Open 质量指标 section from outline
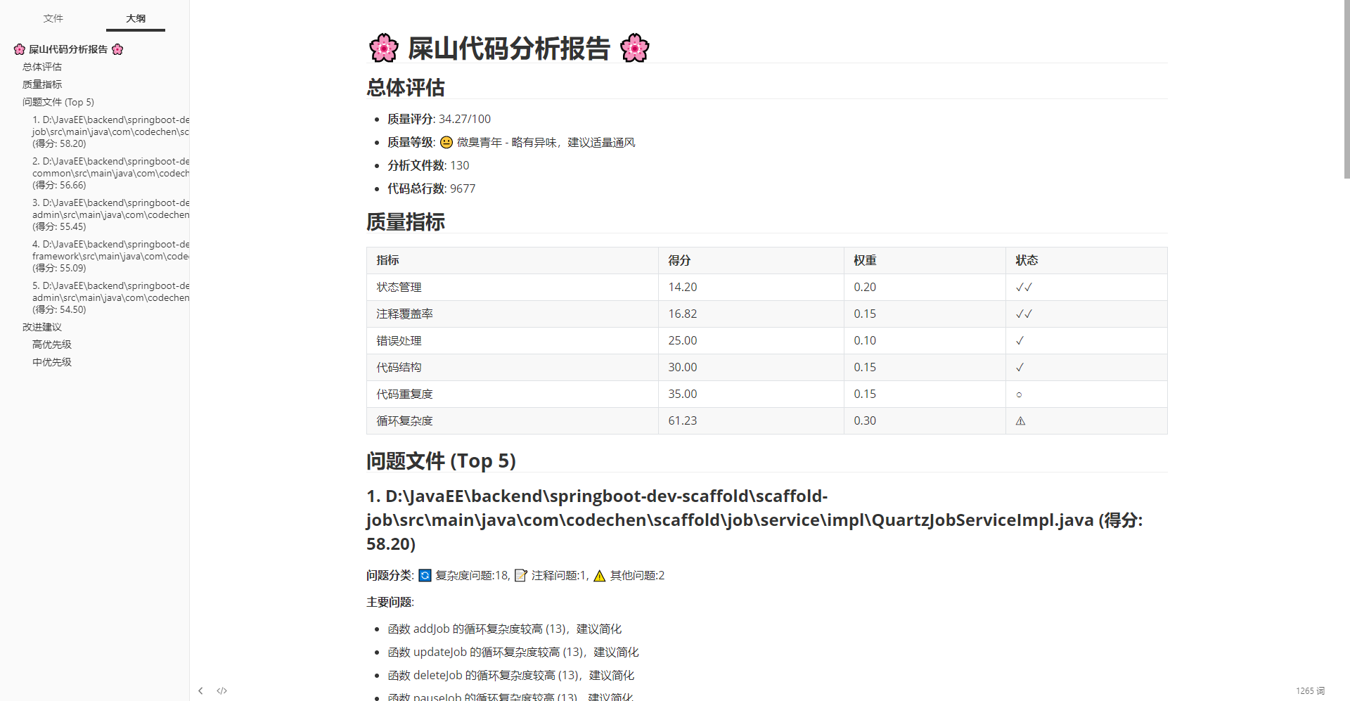This screenshot has width=1350, height=701. (x=42, y=84)
